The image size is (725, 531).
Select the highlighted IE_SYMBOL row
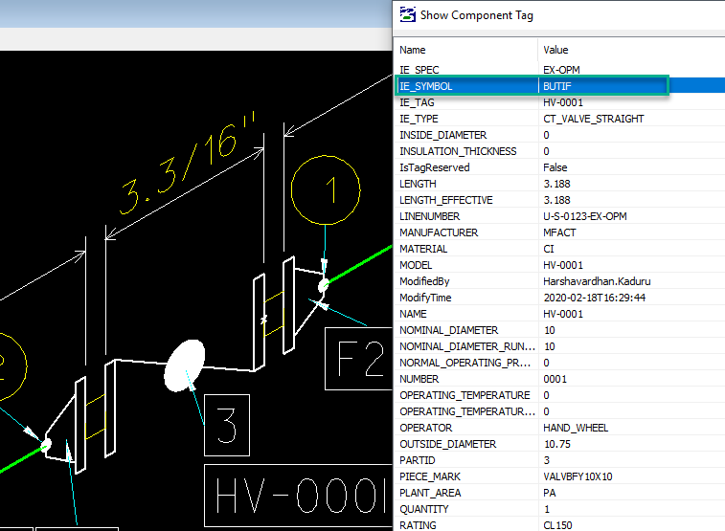tap(559, 86)
